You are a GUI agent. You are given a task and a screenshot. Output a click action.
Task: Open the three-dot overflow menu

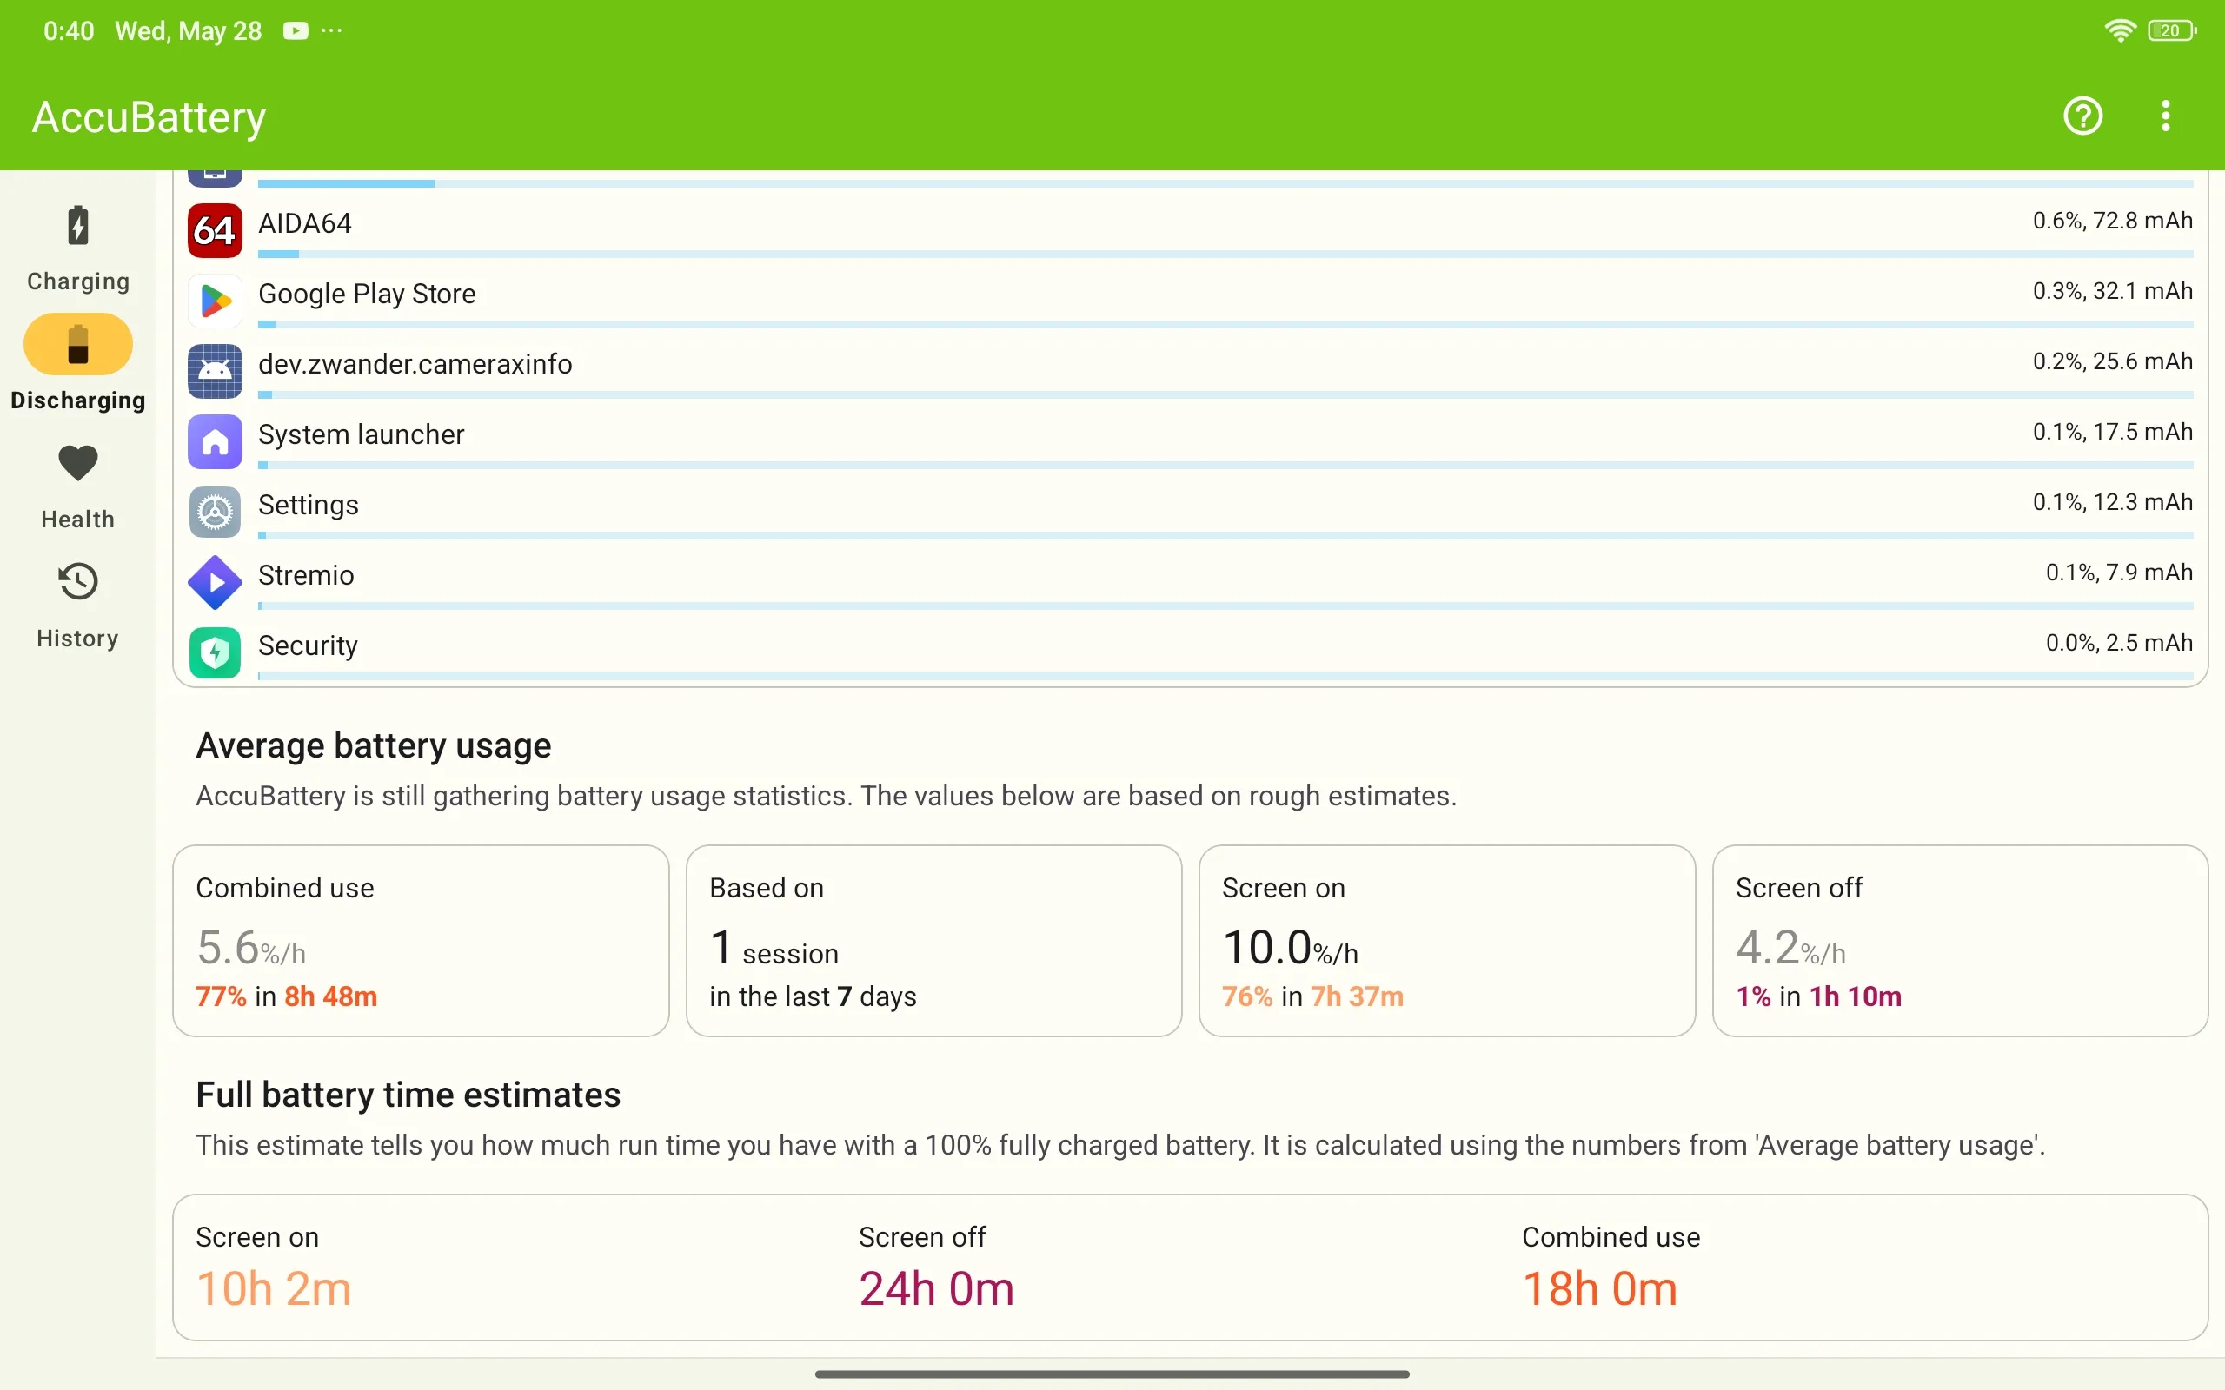point(2165,116)
